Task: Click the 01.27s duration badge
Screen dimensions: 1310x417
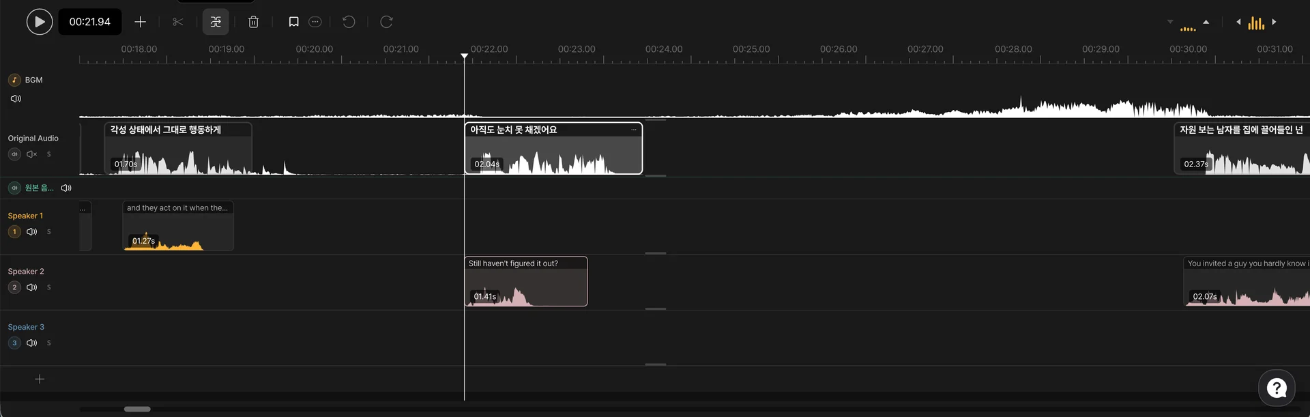Action: pos(143,241)
